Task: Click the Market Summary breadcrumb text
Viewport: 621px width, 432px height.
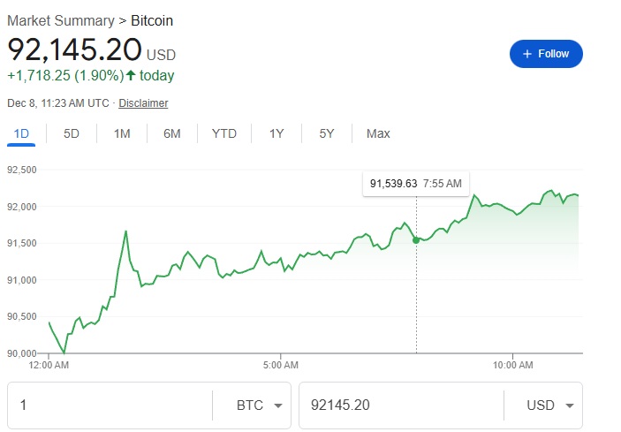Action: pos(60,20)
